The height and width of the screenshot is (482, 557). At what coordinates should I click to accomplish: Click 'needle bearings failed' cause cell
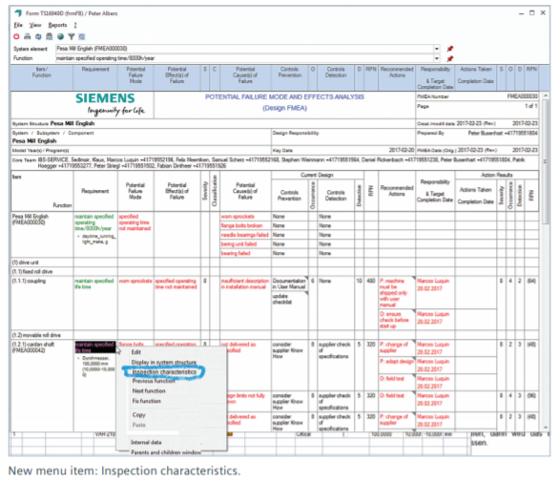pos(244,235)
